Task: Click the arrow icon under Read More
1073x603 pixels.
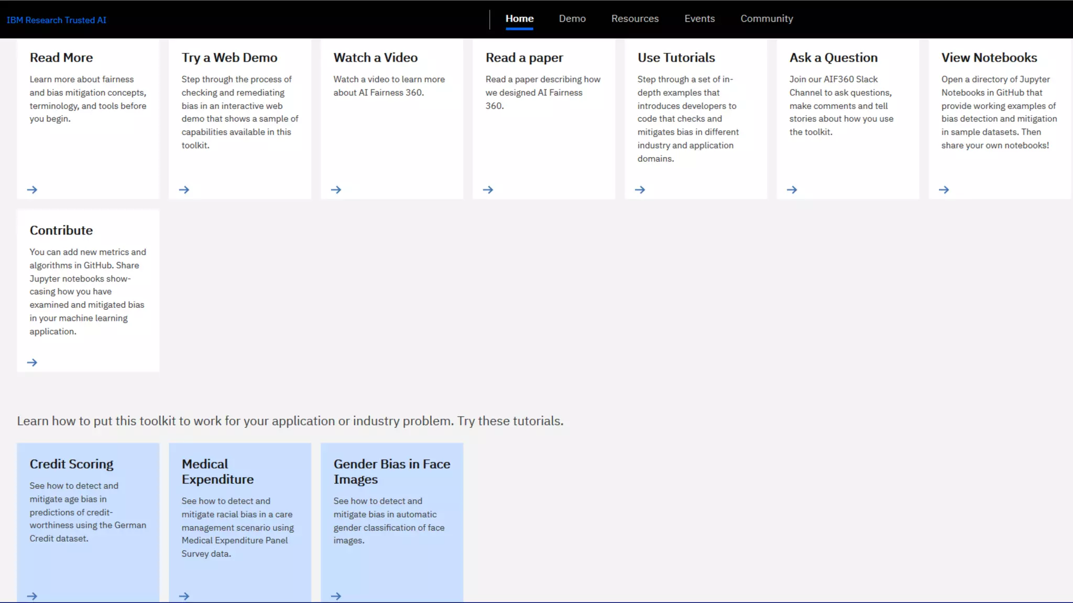Action: click(32, 189)
